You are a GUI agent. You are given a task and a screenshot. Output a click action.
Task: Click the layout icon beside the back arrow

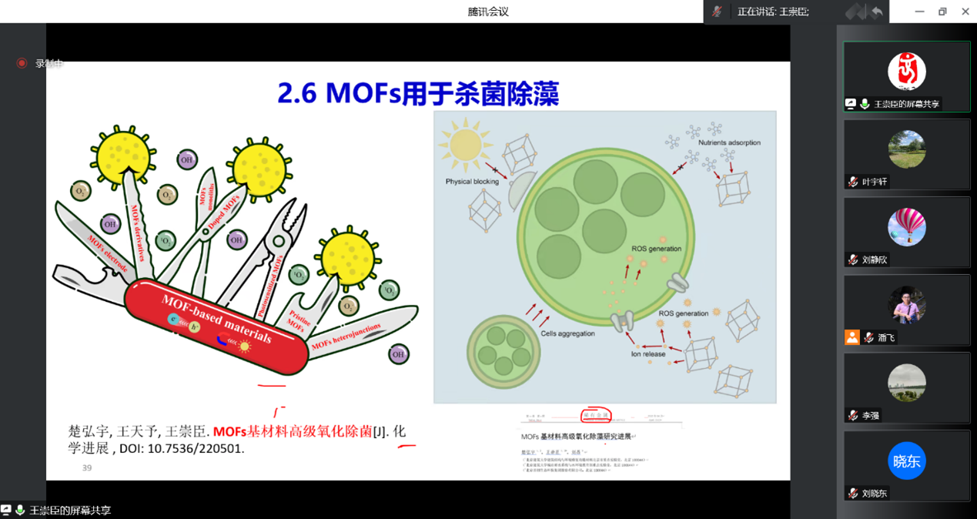(855, 12)
